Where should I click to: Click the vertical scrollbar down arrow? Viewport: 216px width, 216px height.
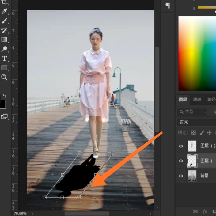point(157,207)
